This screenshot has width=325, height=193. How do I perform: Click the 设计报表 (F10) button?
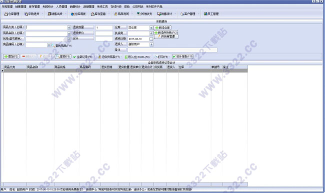[x=183, y=56]
